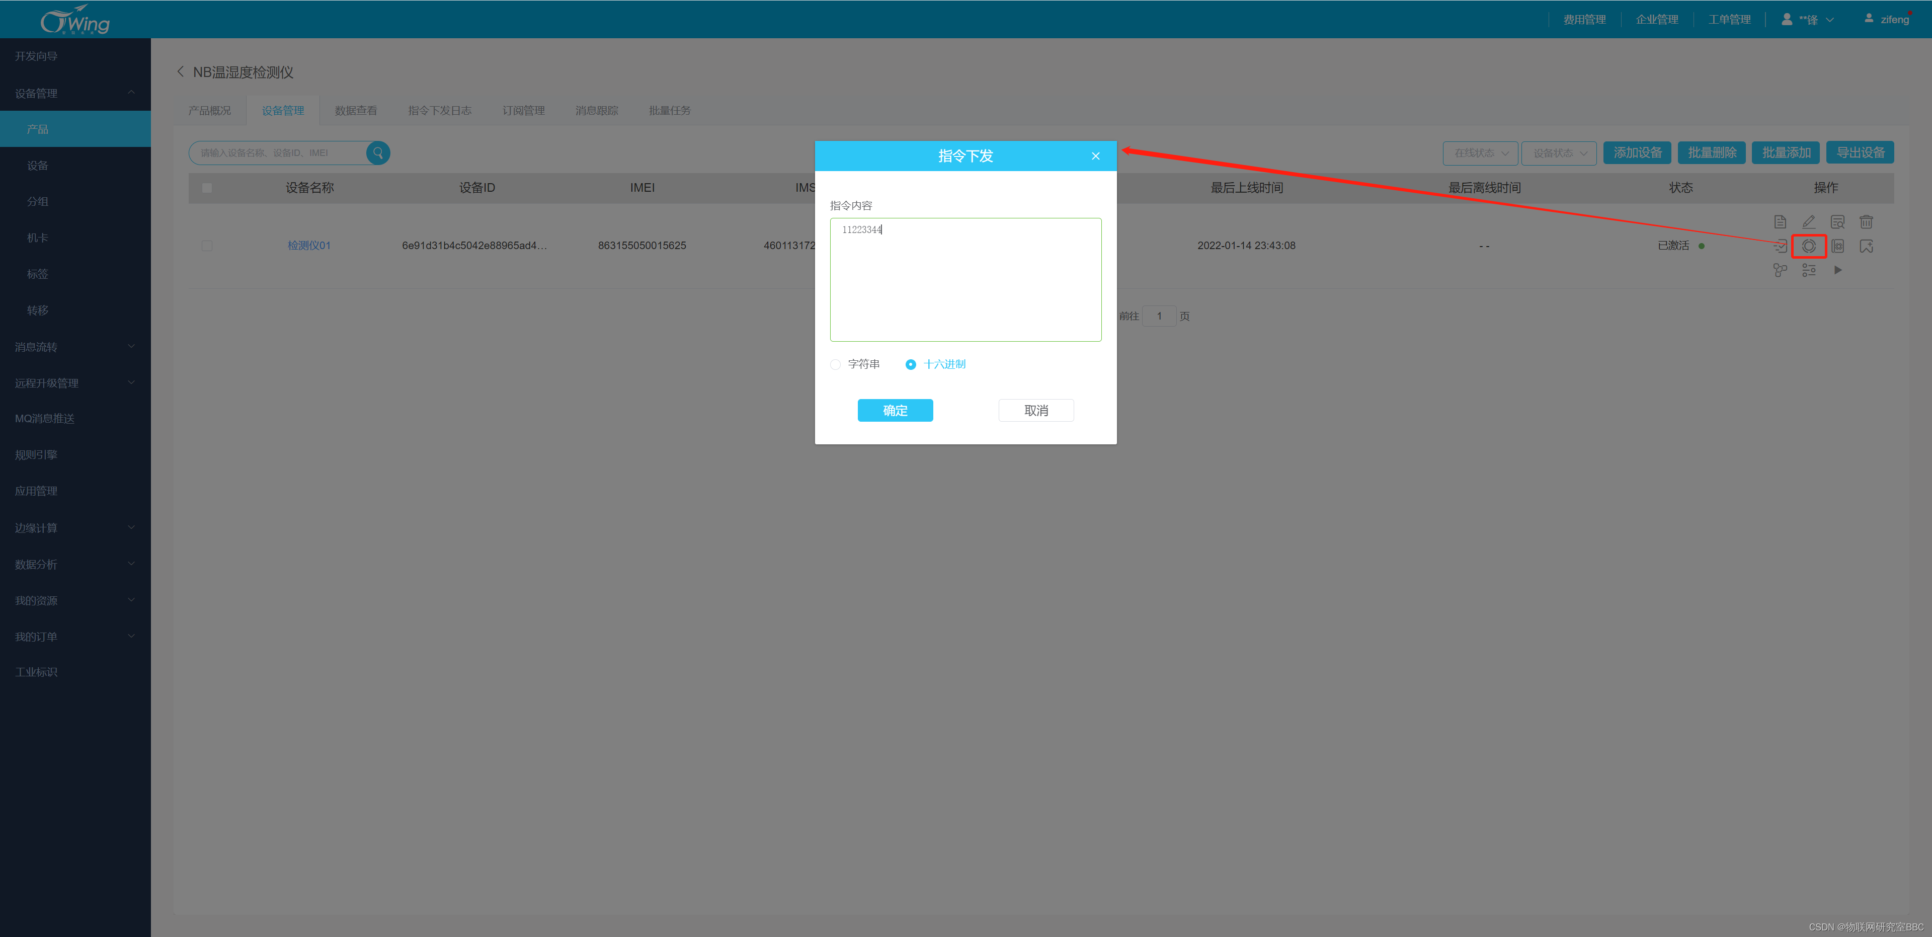Open the document details icon for 检测仪01
This screenshot has width=1932, height=937.
click(x=1780, y=222)
